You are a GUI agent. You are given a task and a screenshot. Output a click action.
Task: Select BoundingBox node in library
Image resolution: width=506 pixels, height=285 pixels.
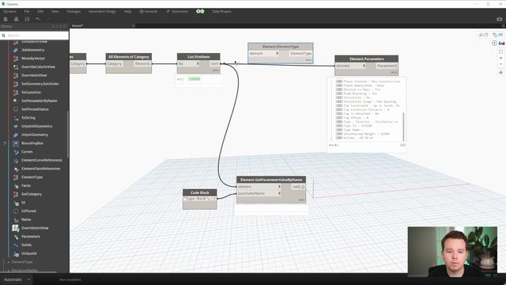click(x=32, y=143)
